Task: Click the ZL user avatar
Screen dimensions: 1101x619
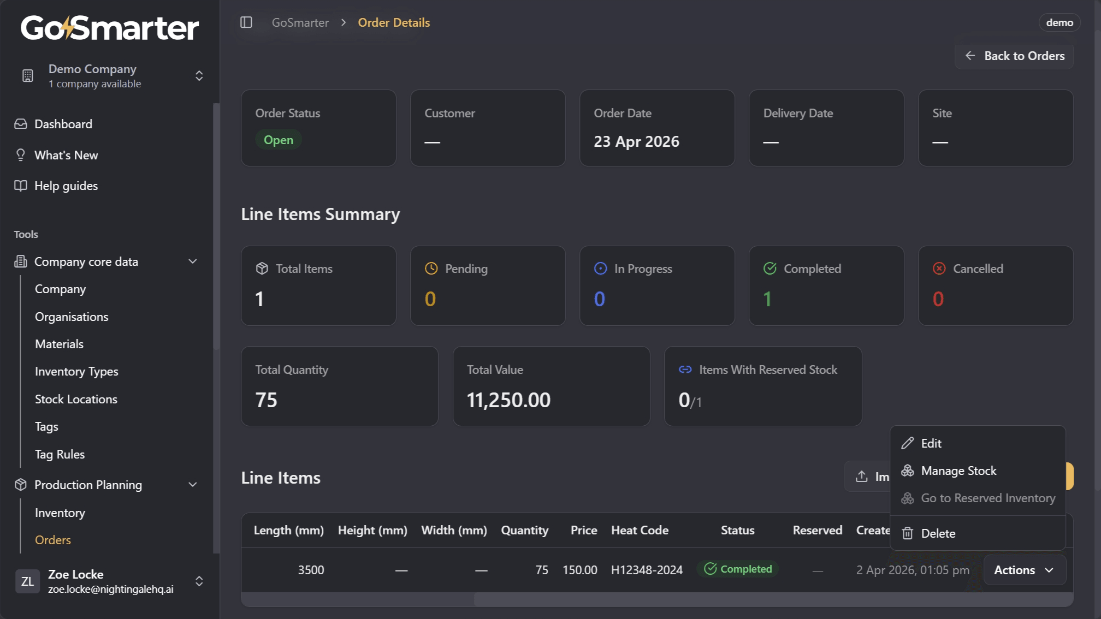Action: (27, 581)
